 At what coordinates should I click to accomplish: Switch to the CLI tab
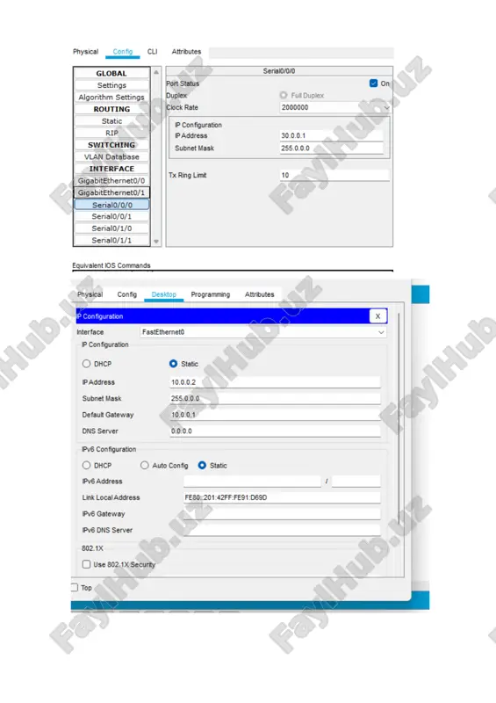click(153, 52)
